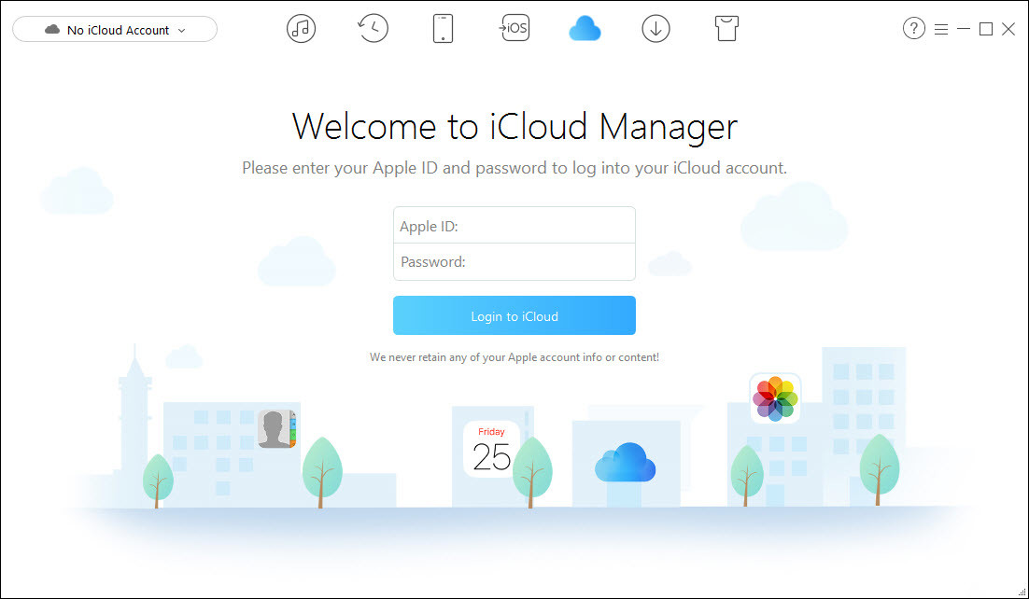Open the Move to iOS icon
The image size is (1029, 599).
514,28
